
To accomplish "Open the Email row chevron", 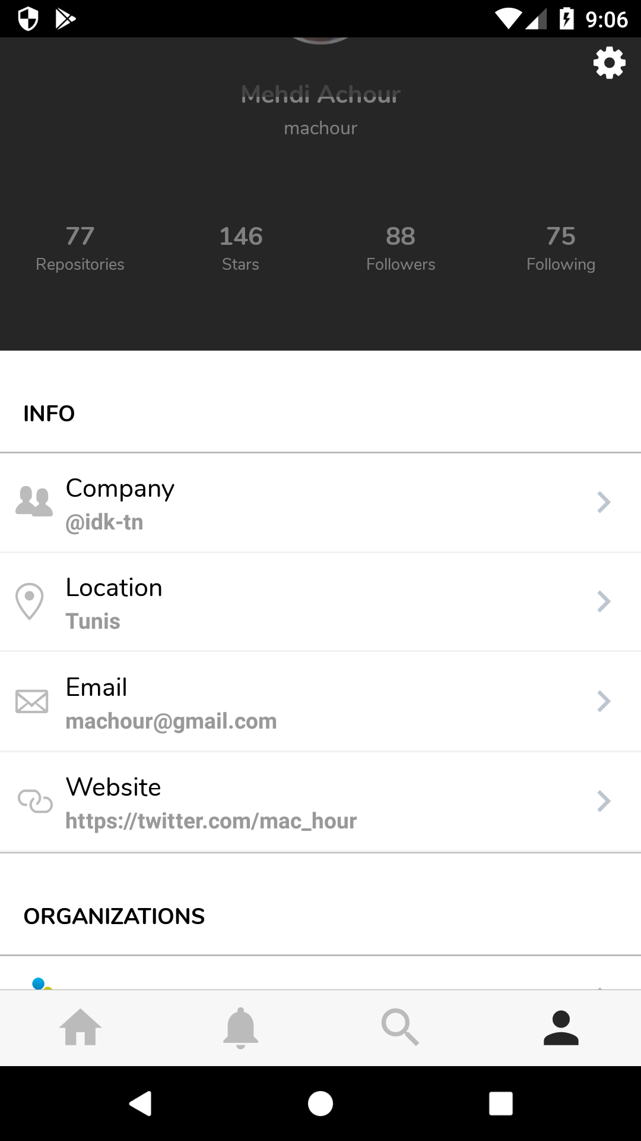I will pos(604,701).
